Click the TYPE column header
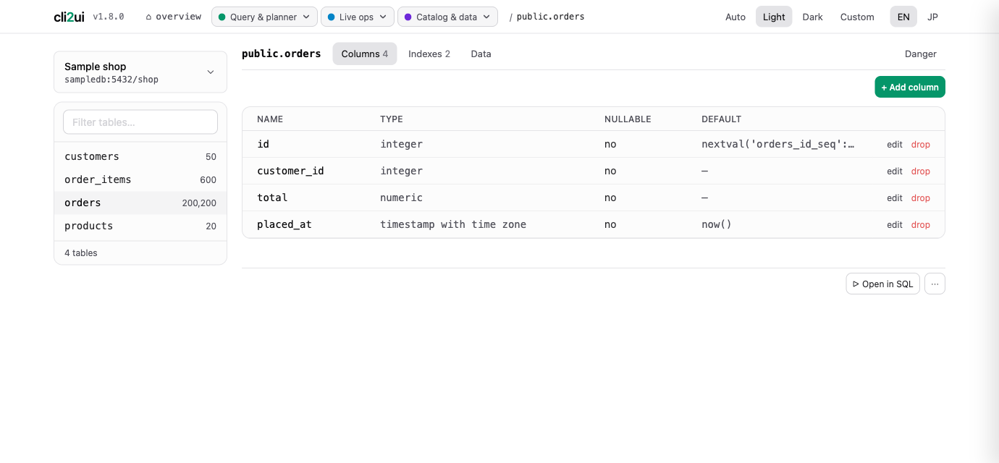Image resolution: width=999 pixels, height=463 pixels. pos(392,119)
